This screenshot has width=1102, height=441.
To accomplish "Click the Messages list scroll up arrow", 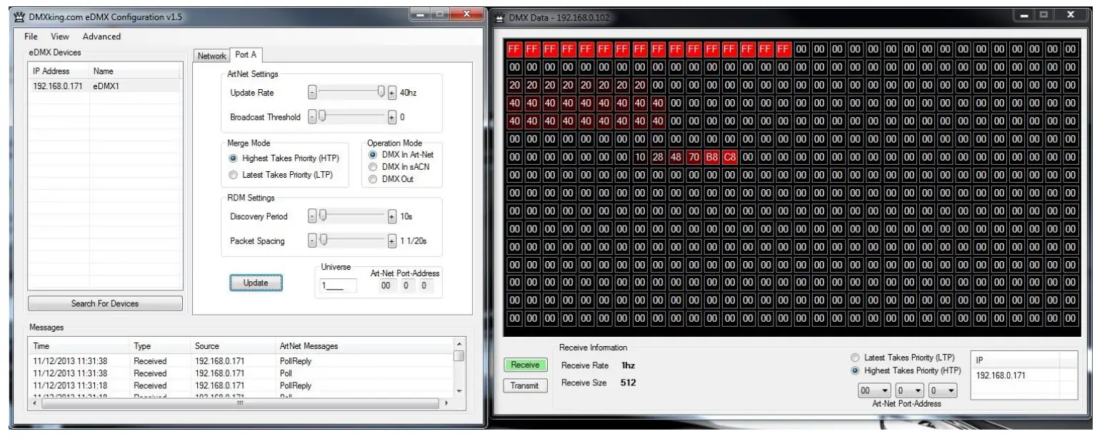I will pyautogui.click(x=459, y=345).
